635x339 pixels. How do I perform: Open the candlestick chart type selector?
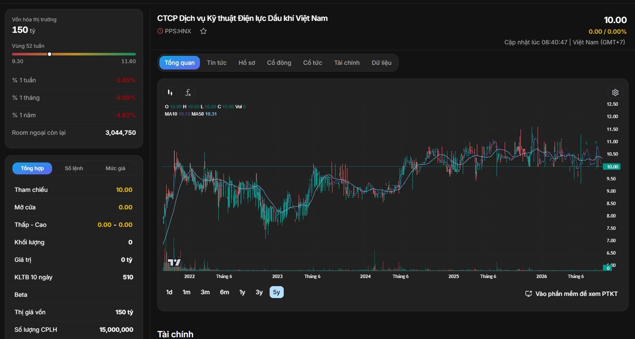coord(170,93)
